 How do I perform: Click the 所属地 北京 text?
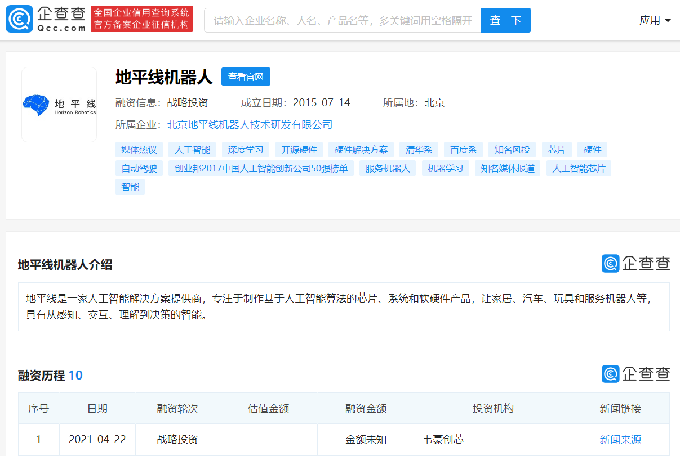[x=414, y=103]
